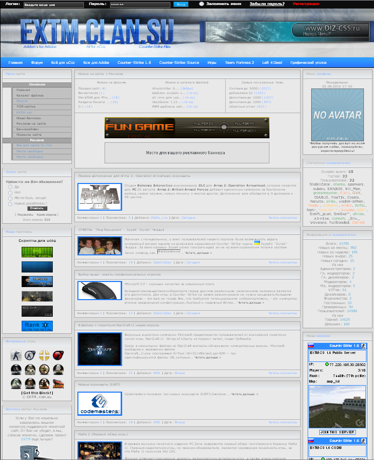374x460 pixels.
Task: Go to 'Team Fortress 2' menu section
Action: (x=240, y=63)
